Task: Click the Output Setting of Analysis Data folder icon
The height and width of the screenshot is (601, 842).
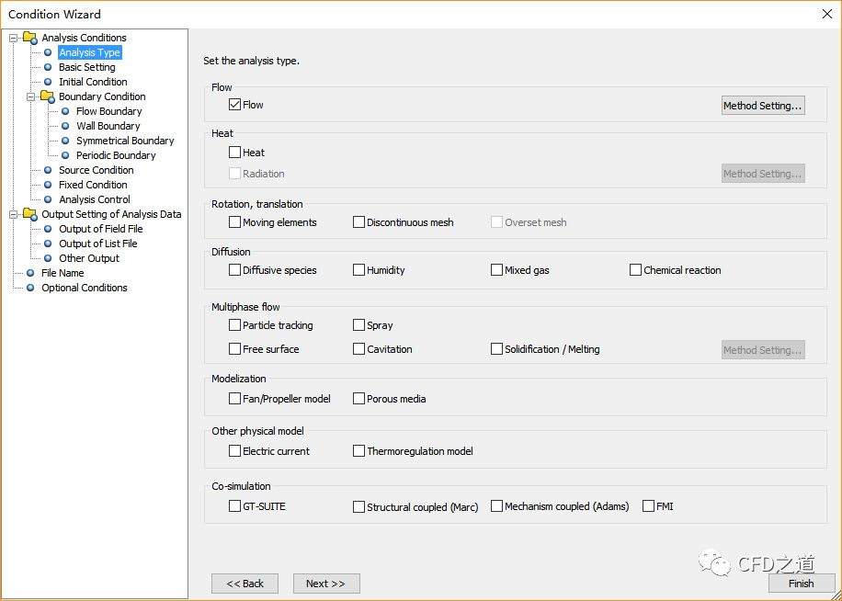Action: click(x=30, y=214)
